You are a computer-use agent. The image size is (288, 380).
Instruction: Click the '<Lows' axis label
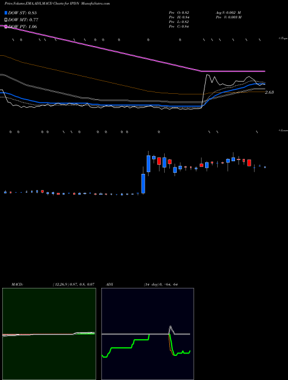pyautogui.click(x=283, y=130)
